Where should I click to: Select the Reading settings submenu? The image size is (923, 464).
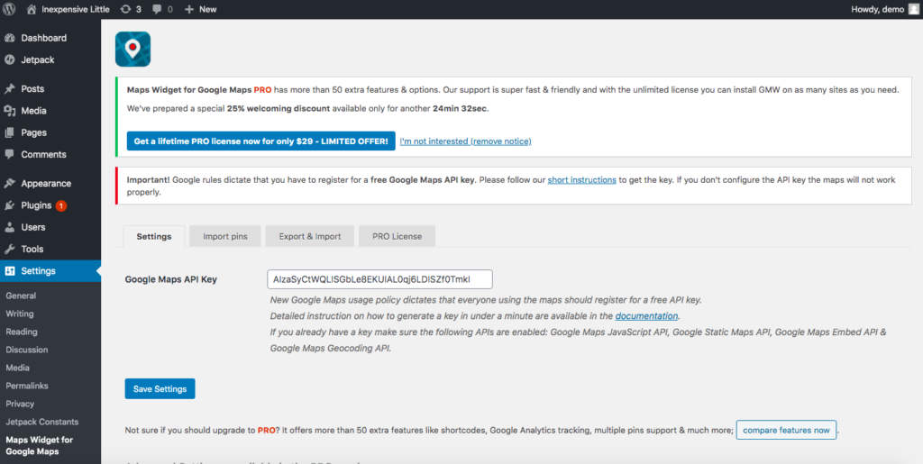pyautogui.click(x=22, y=332)
